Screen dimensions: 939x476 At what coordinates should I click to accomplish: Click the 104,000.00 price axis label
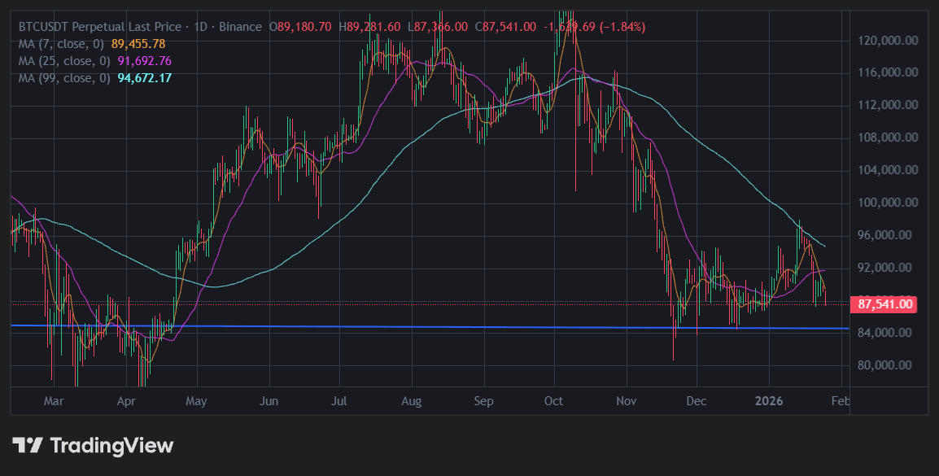888,170
